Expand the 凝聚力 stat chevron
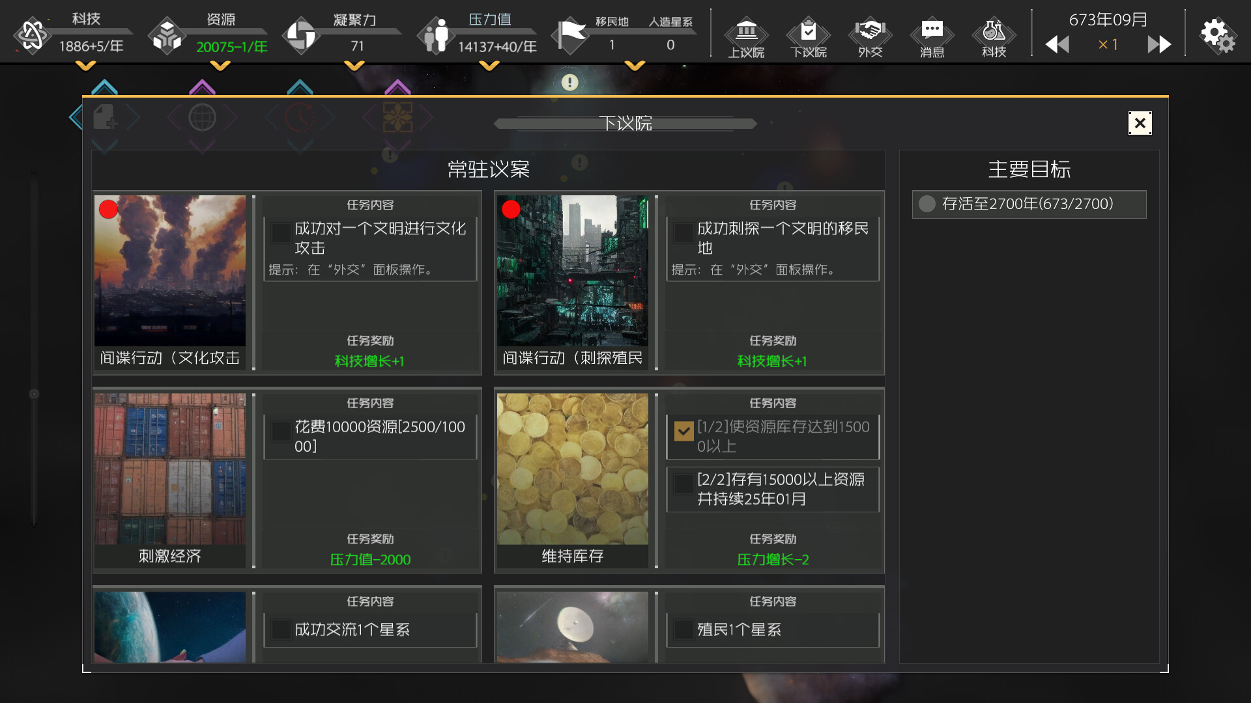This screenshot has height=703, width=1251. coord(354,65)
